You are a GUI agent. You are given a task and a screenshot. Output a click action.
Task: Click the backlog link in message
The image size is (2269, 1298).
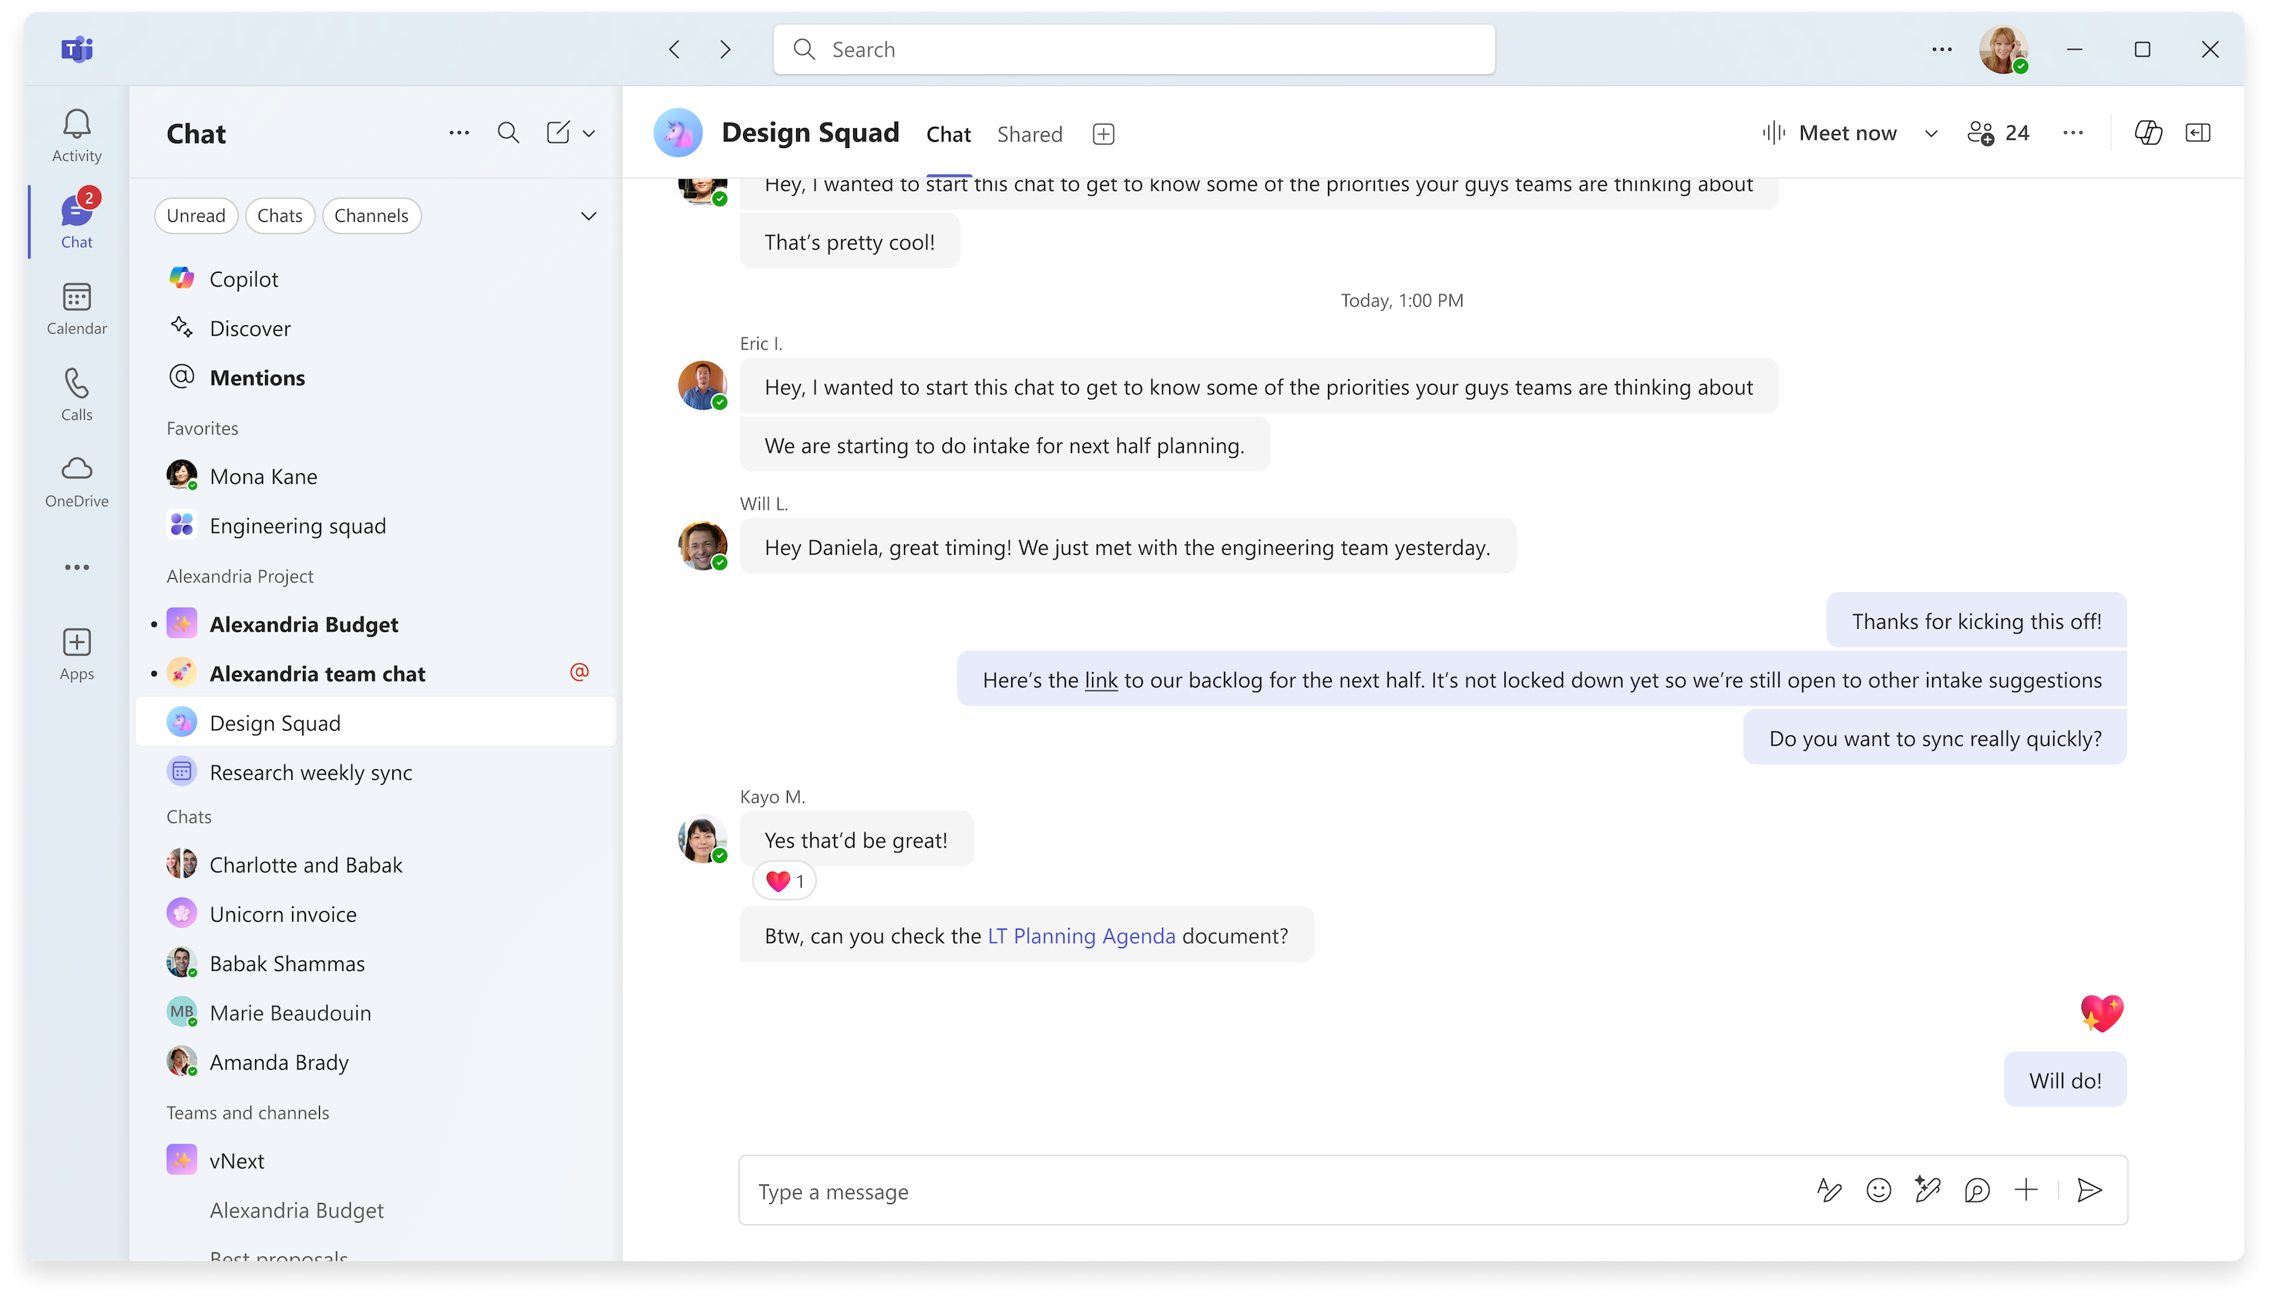[1101, 679]
